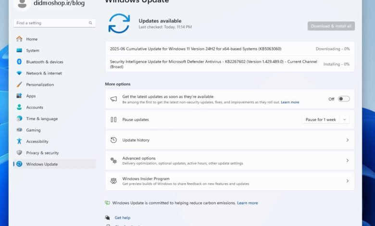375x226 pixels.
Task: Go to Bluetooth & devices
Action: [54, 62]
